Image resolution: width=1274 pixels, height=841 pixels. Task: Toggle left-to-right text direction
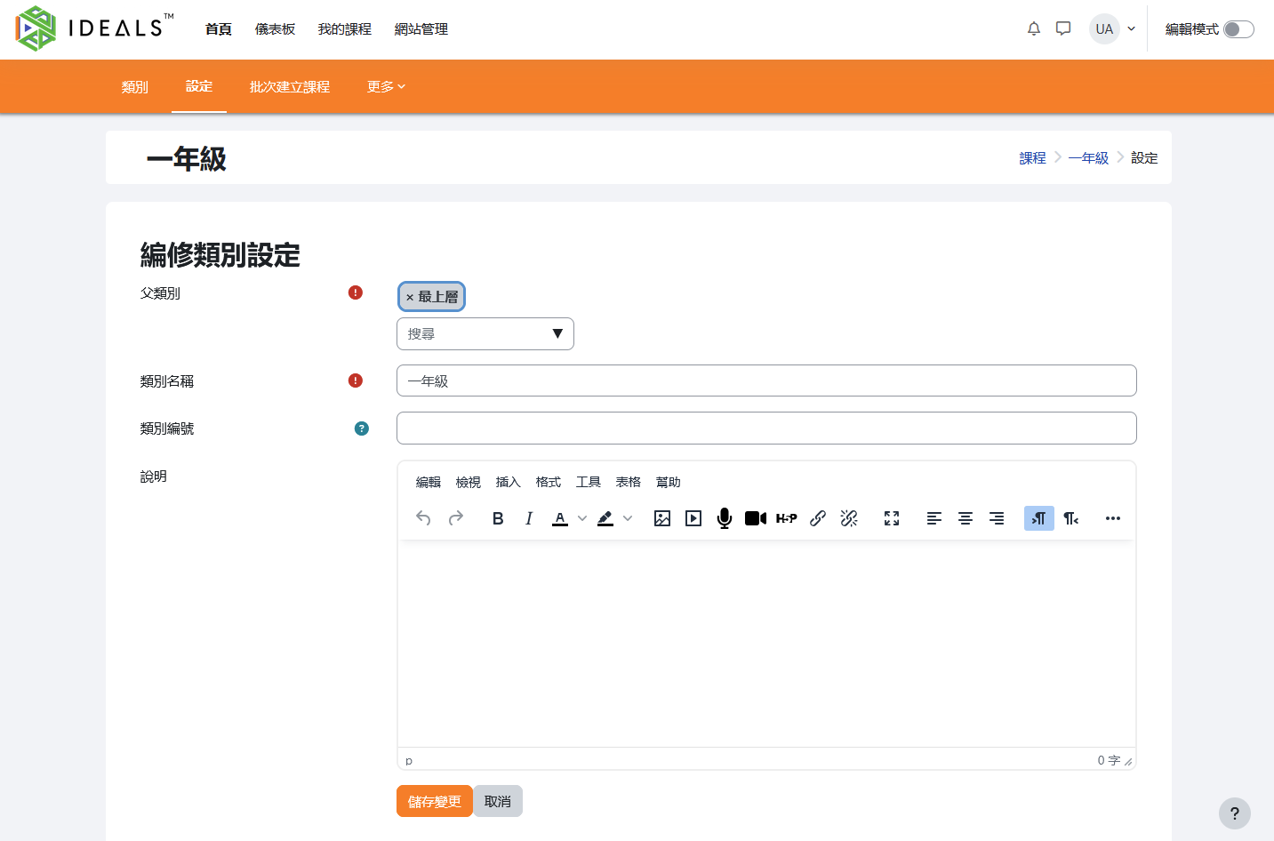pos(1038,518)
